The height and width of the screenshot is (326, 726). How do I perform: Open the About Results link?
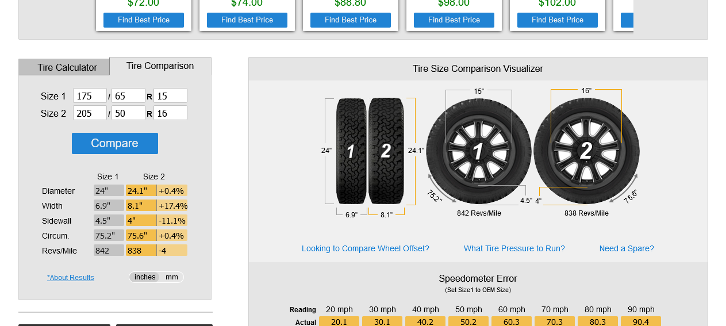tap(71, 278)
